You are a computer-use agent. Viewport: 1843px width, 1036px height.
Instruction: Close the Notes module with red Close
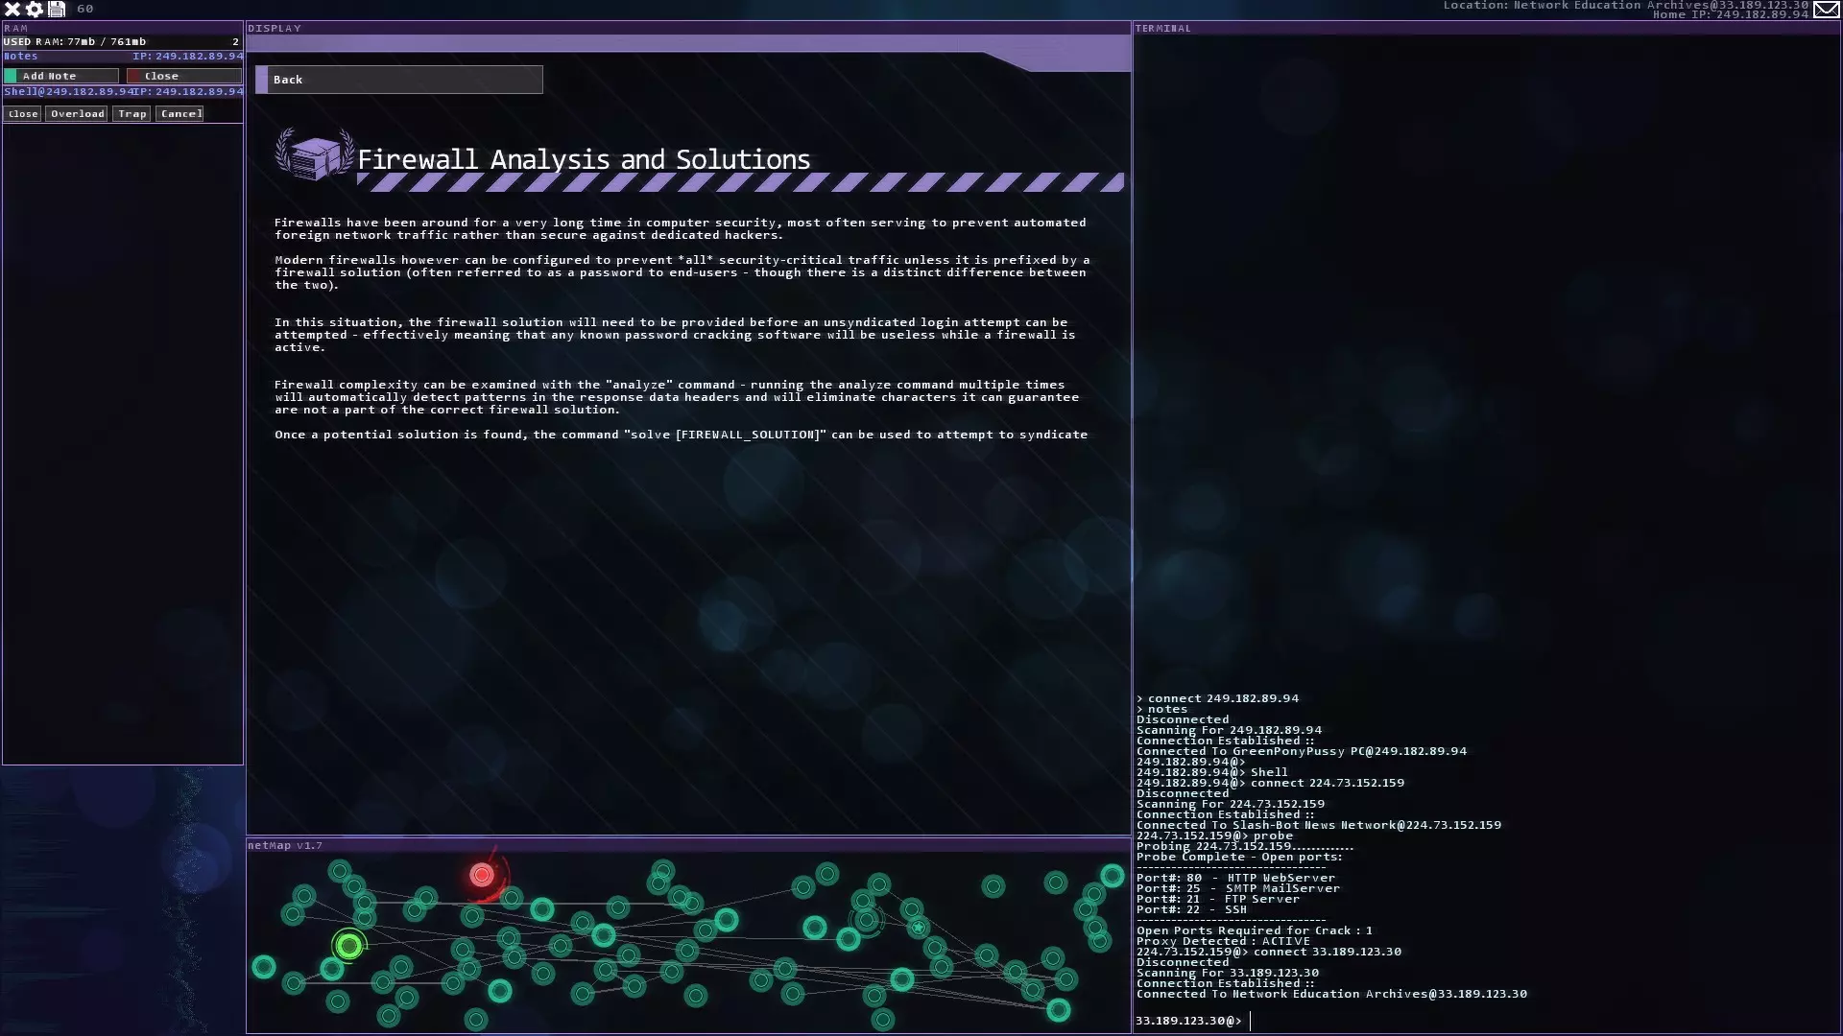[x=183, y=76]
